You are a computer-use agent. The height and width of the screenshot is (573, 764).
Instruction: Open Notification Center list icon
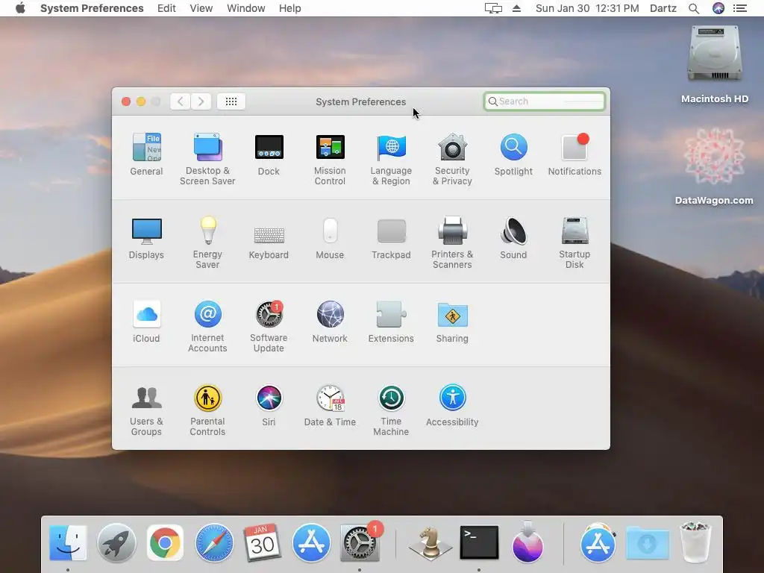tap(740, 8)
